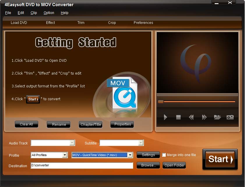Viewport: 245px width, 187px height.
Task: Open the Crop tool
Action: (x=112, y=23)
